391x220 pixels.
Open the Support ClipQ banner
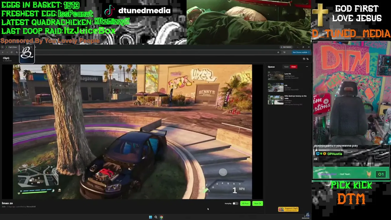click(x=288, y=209)
